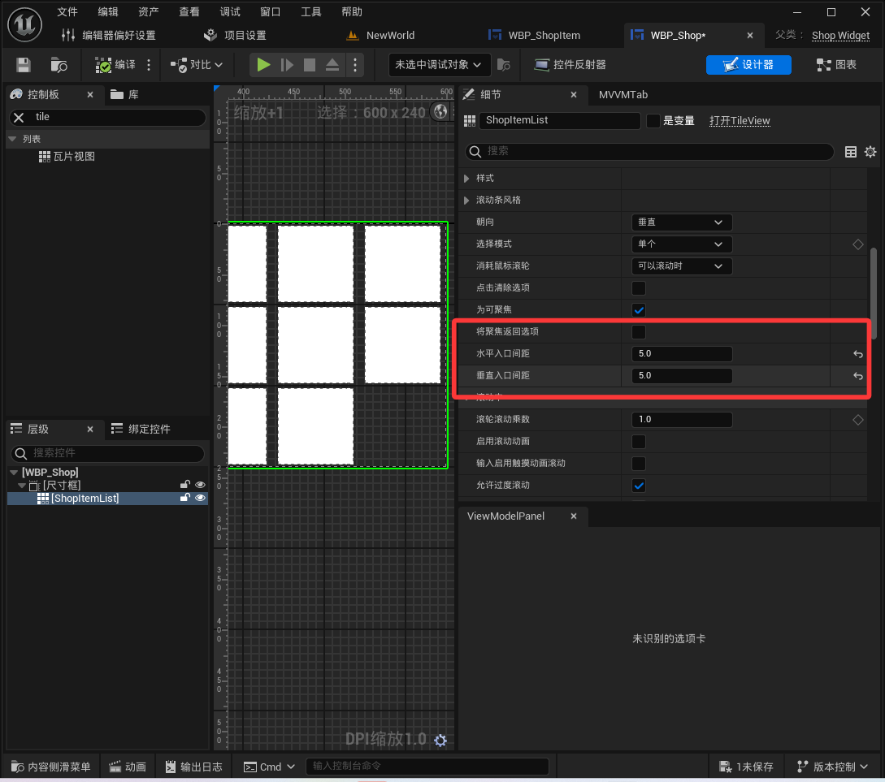This screenshot has width=885, height=782.
Task: Open the Shop Widget parent class link
Action: tap(840, 36)
